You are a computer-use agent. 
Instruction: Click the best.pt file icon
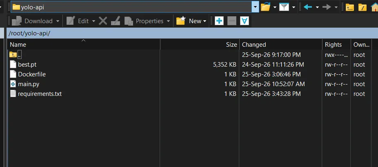click(x=13, y=65)
